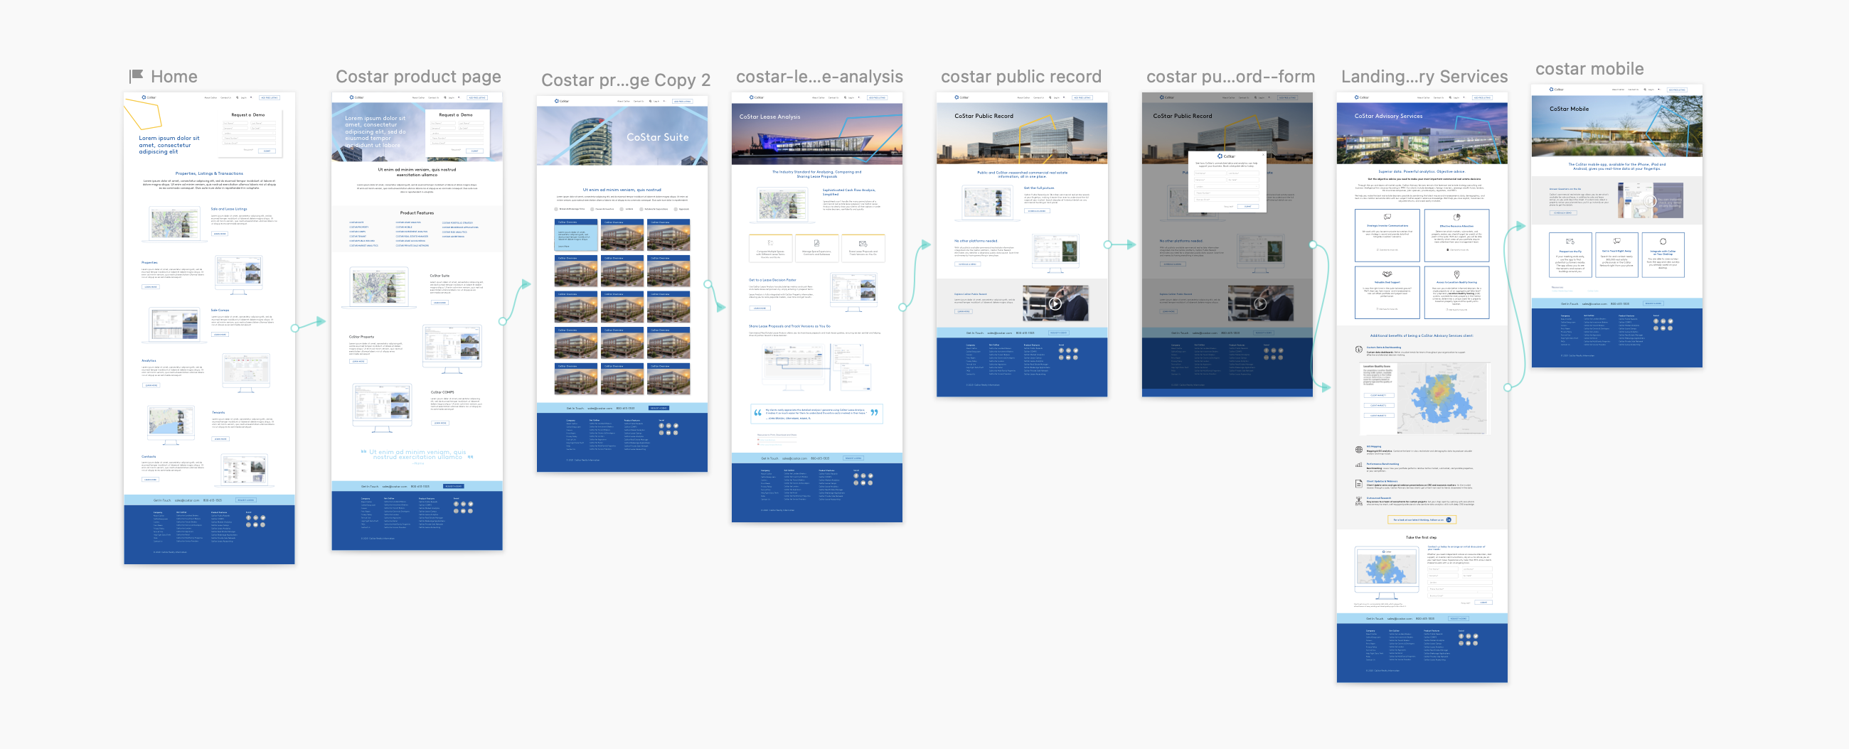Click the pie icon in Effective Resource Allocation card
Screen dimensions: 1849x749
tap(1456, 217)
